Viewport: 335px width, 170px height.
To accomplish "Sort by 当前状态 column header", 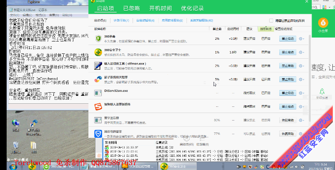I will point(266,29).
